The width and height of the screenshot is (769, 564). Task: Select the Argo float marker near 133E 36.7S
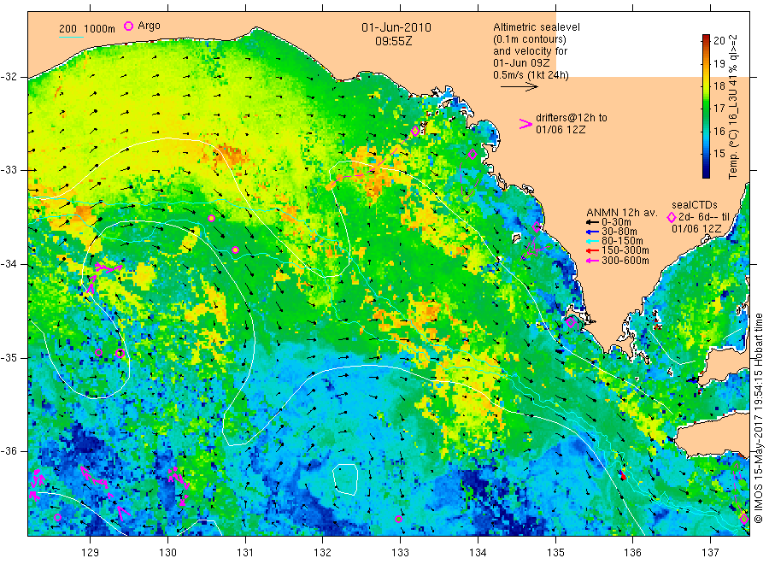point(399,519)
